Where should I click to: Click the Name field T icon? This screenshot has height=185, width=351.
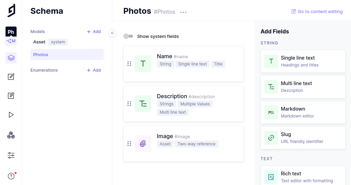click(143, 64)
